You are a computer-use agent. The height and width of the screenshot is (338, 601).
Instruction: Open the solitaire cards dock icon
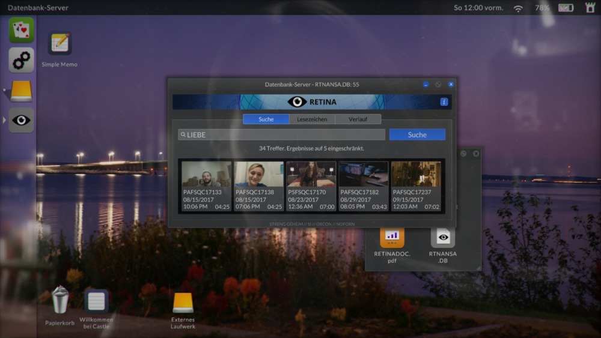21,30
